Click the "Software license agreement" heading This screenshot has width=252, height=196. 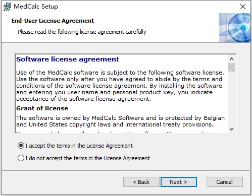pyautogui.click(x=68, y=59)
